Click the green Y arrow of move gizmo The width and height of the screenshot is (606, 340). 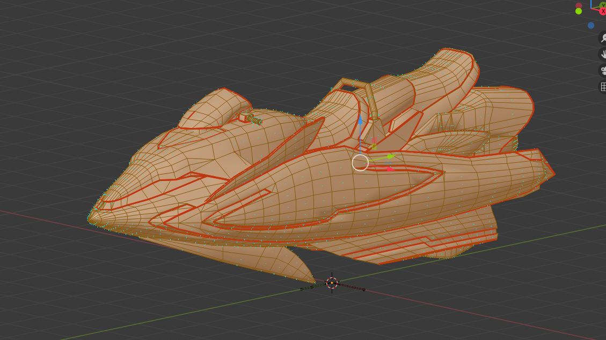390,156
